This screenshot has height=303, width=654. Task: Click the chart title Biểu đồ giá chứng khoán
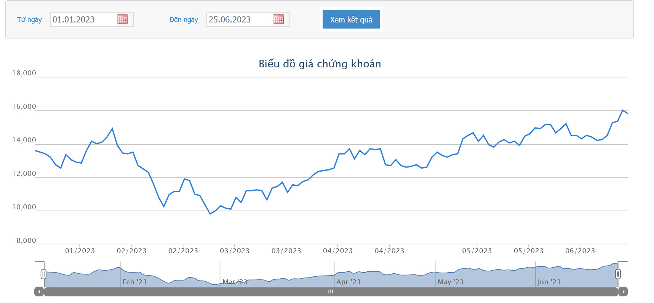[320, 64]
